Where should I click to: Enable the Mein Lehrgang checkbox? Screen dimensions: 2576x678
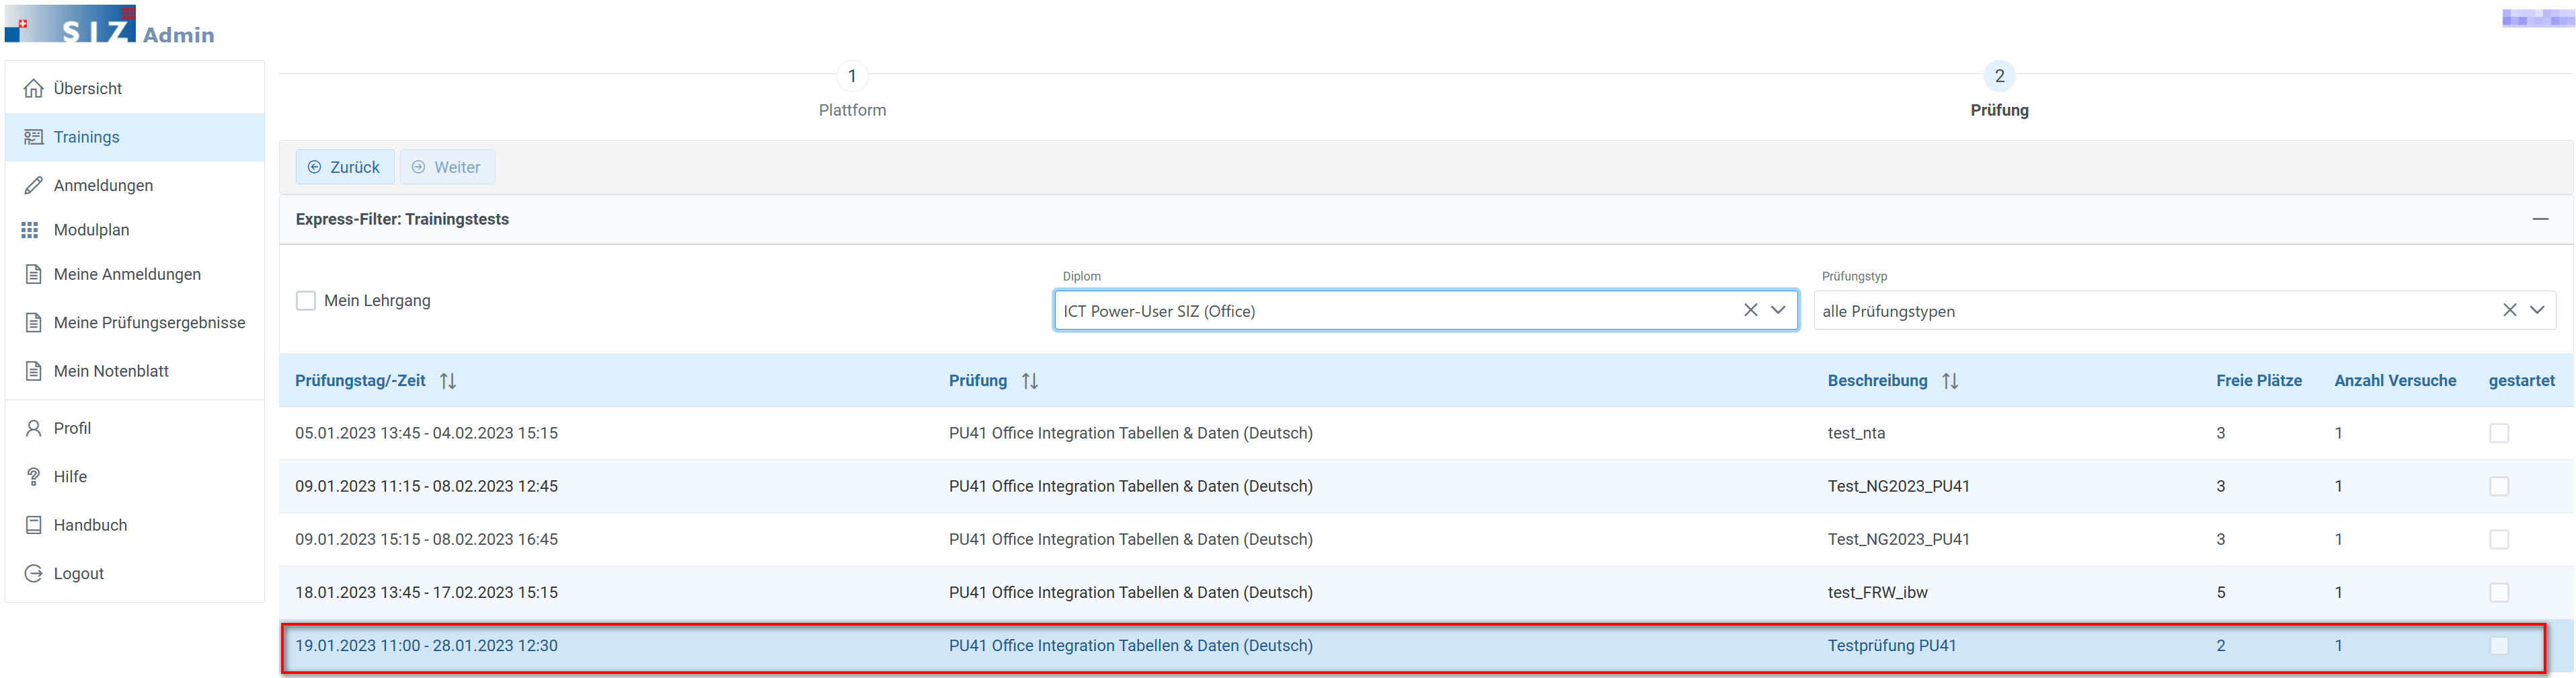(x=306, y=300)
